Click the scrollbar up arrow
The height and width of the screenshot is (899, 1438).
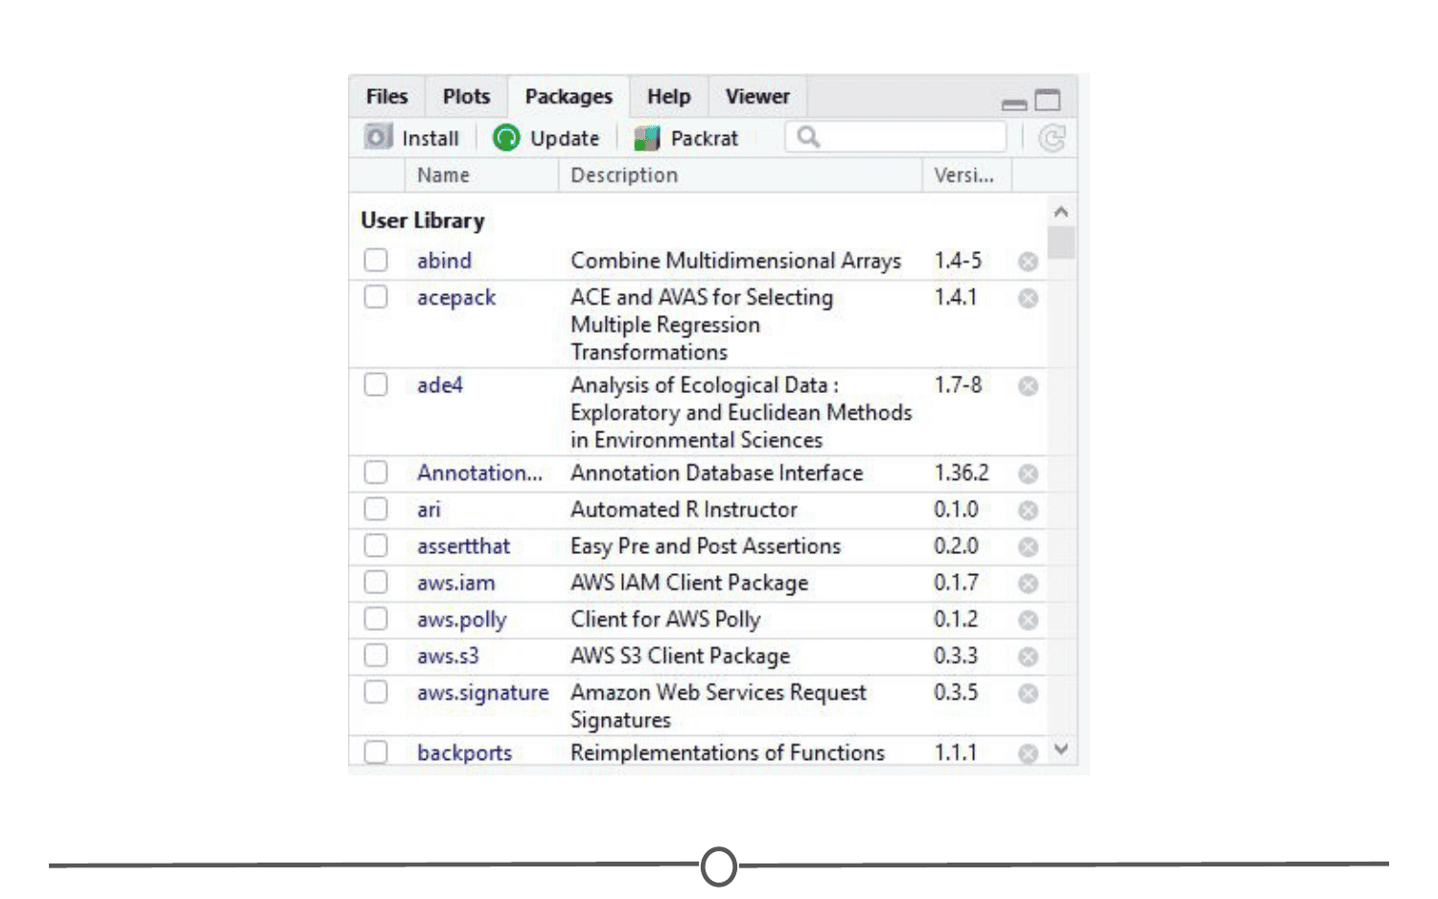(x=1060, y=212)
